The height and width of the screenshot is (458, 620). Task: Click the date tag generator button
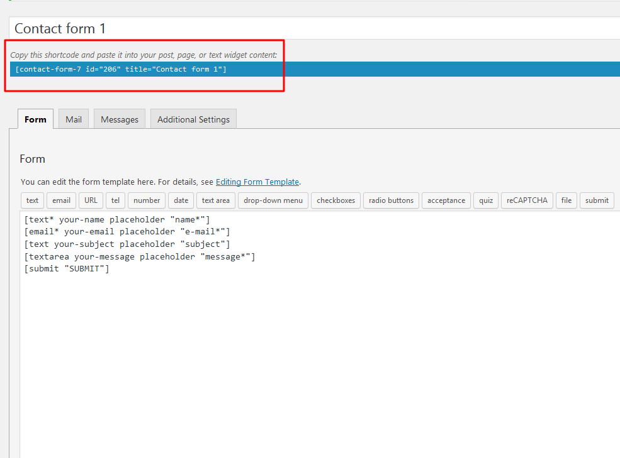(x=181, y=200)
